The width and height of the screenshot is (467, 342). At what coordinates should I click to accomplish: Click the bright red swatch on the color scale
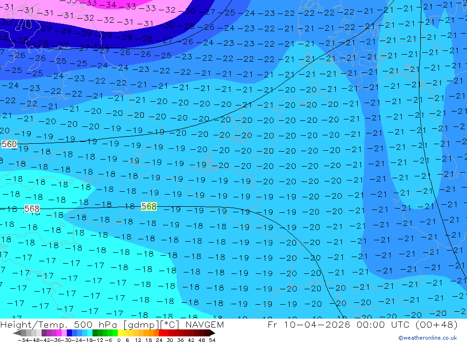coord(161,333)
